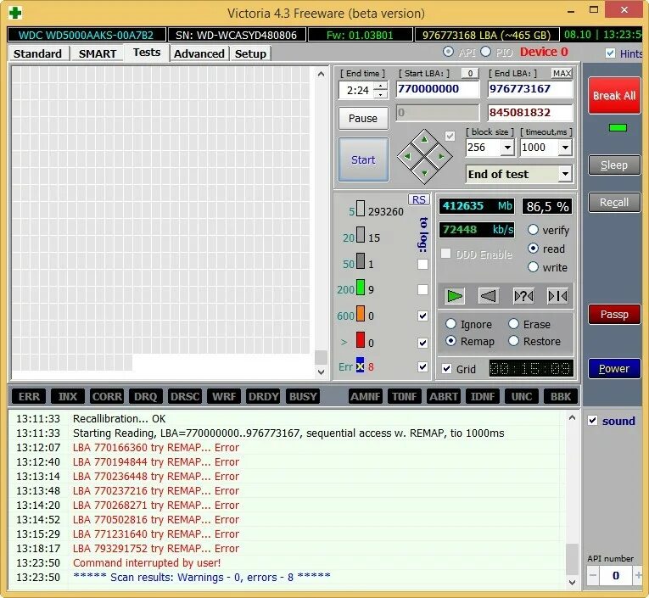This screenshot has height=598, width=649.
Task: Open the block size dropdown
Action: 507,148
